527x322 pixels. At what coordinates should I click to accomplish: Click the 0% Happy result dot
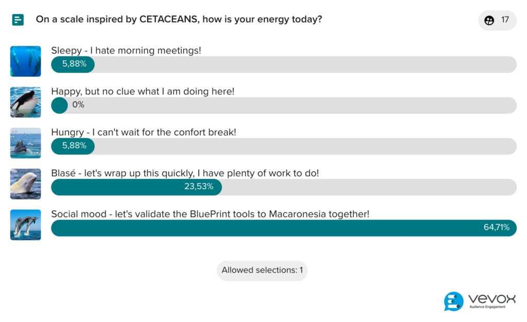pos(60,105)
